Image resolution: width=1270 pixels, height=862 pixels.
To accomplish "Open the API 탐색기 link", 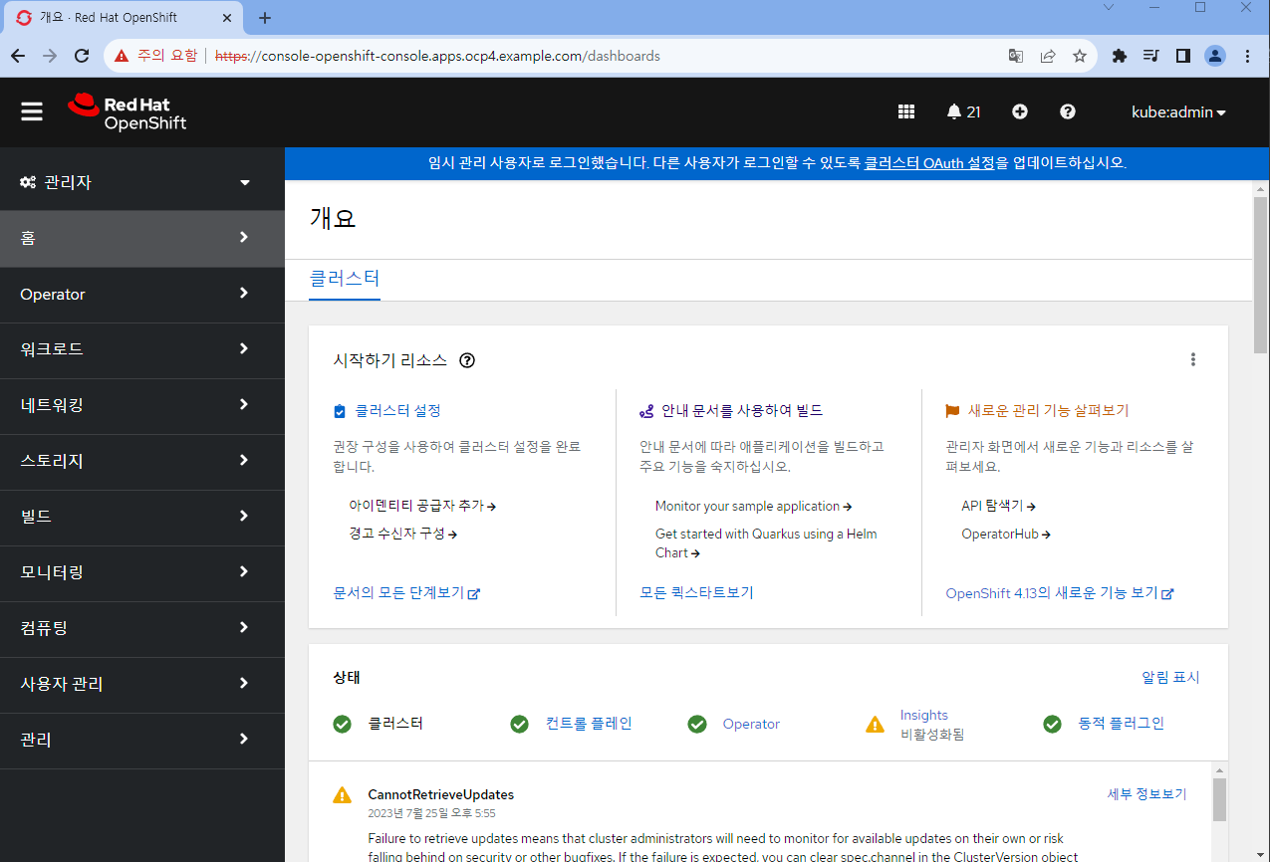I will (998, 506).
